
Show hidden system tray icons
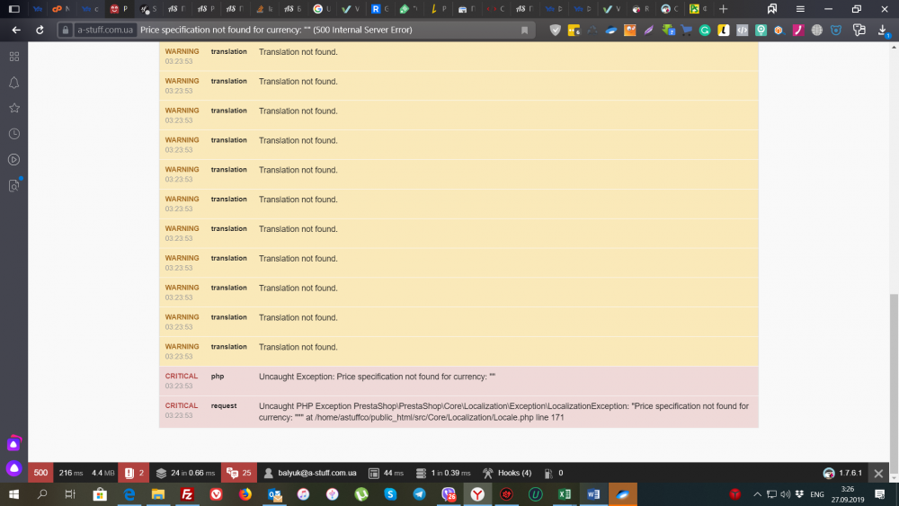click(757, 494)
